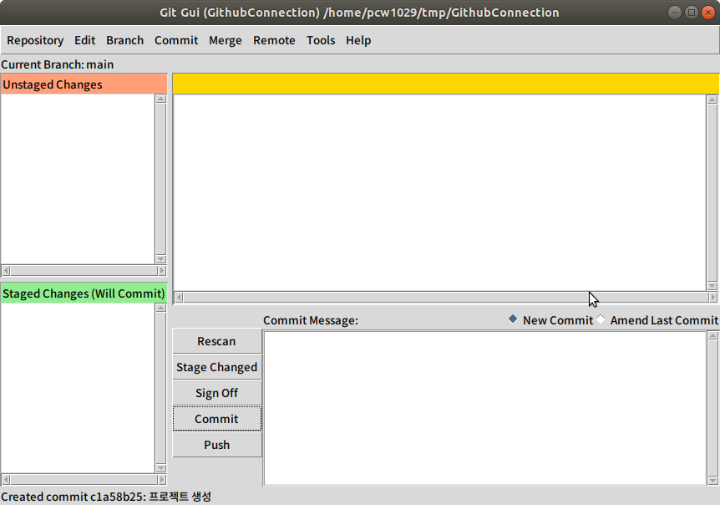Click the up arrow on the Unstaged Changes scrollbar

pos(160,98)
